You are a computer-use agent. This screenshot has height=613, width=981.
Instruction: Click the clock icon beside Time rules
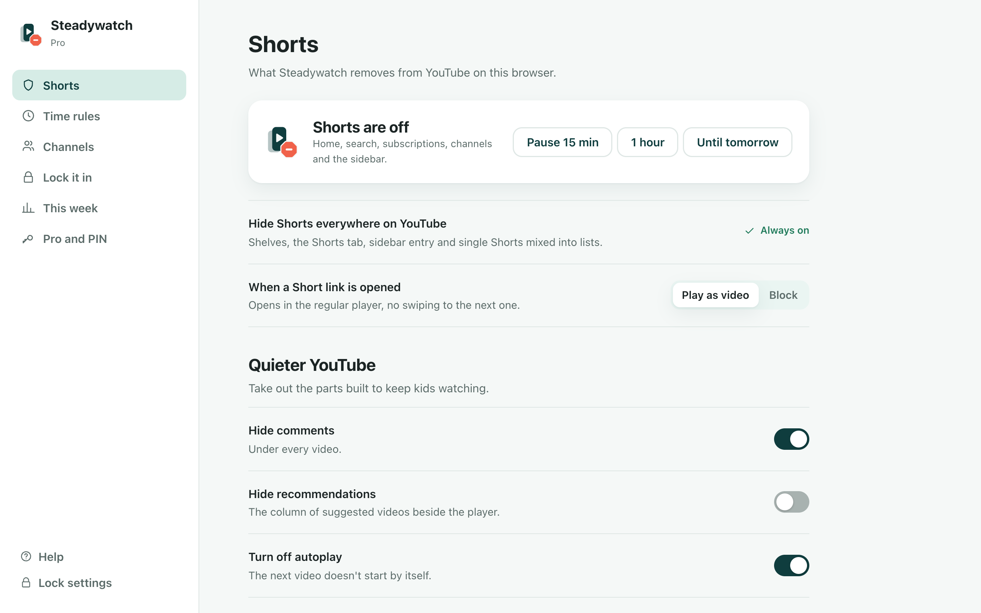point(28,116)
